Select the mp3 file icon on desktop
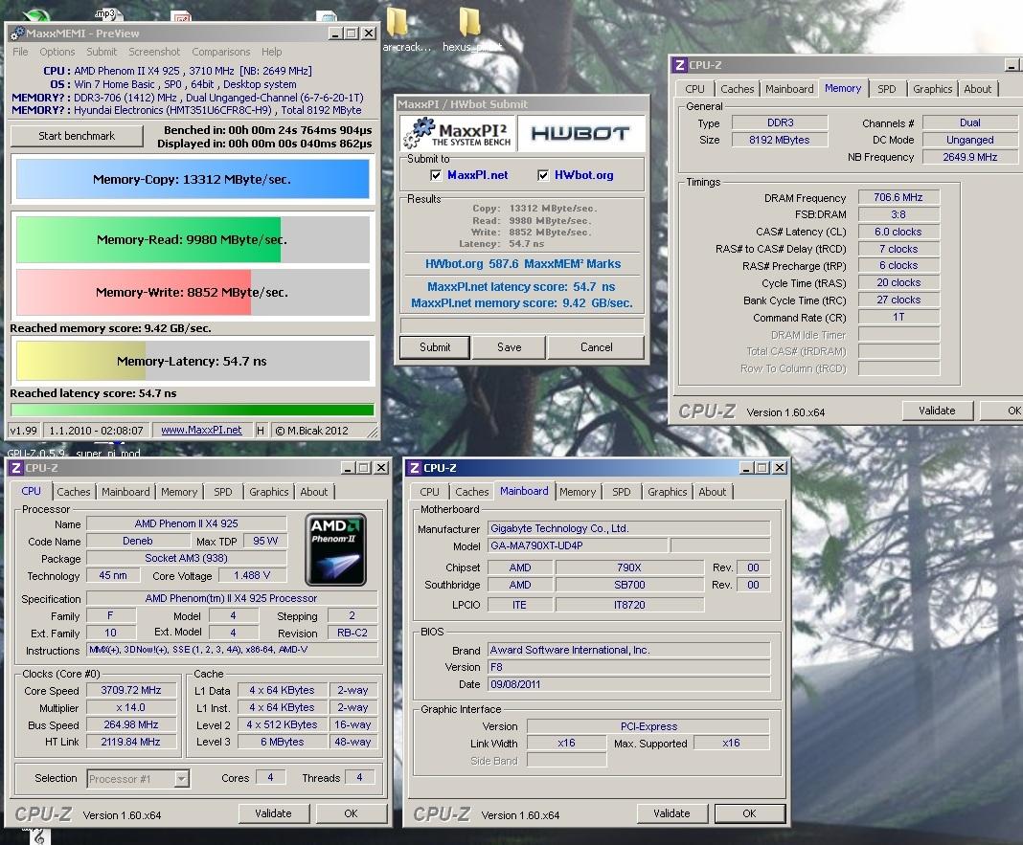This screenshot has width=1023, height=845. coord(107,14)
